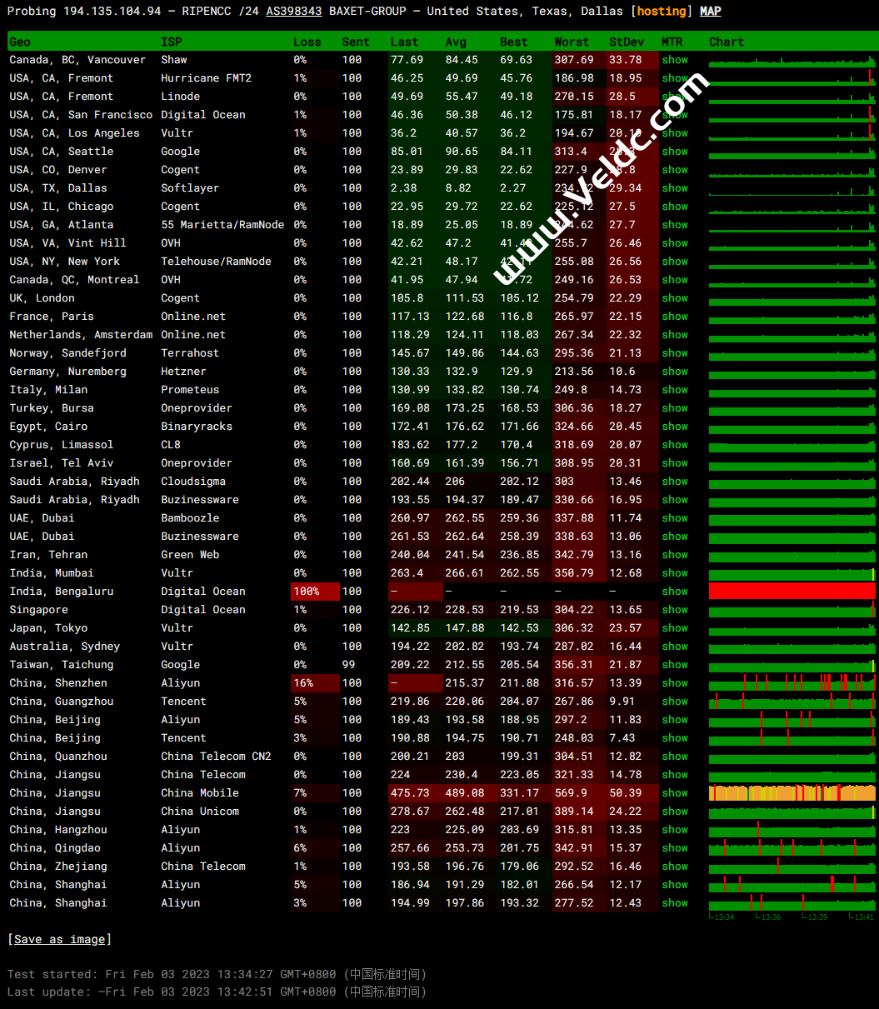Image resolution: width=879 pixels, height=1009 pixels.
Task: Click the Test started timestamp line
Action: (217, 974)
